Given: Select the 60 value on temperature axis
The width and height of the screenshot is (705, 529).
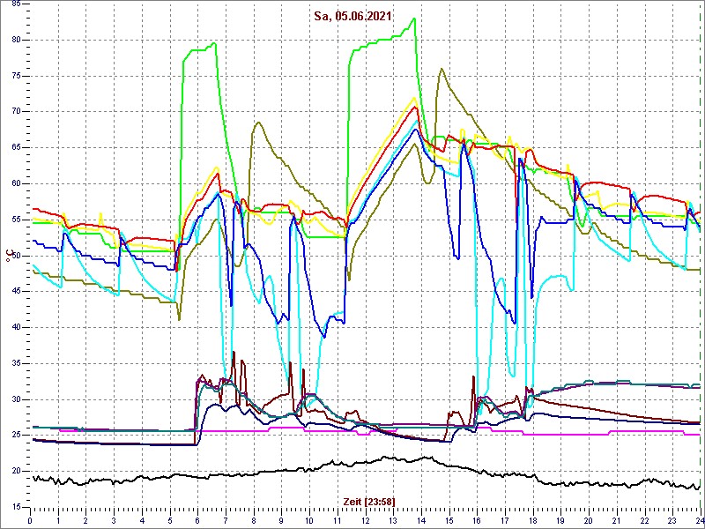Looking at the screenshot, I should pyautogui.click(x=16, y=183).
